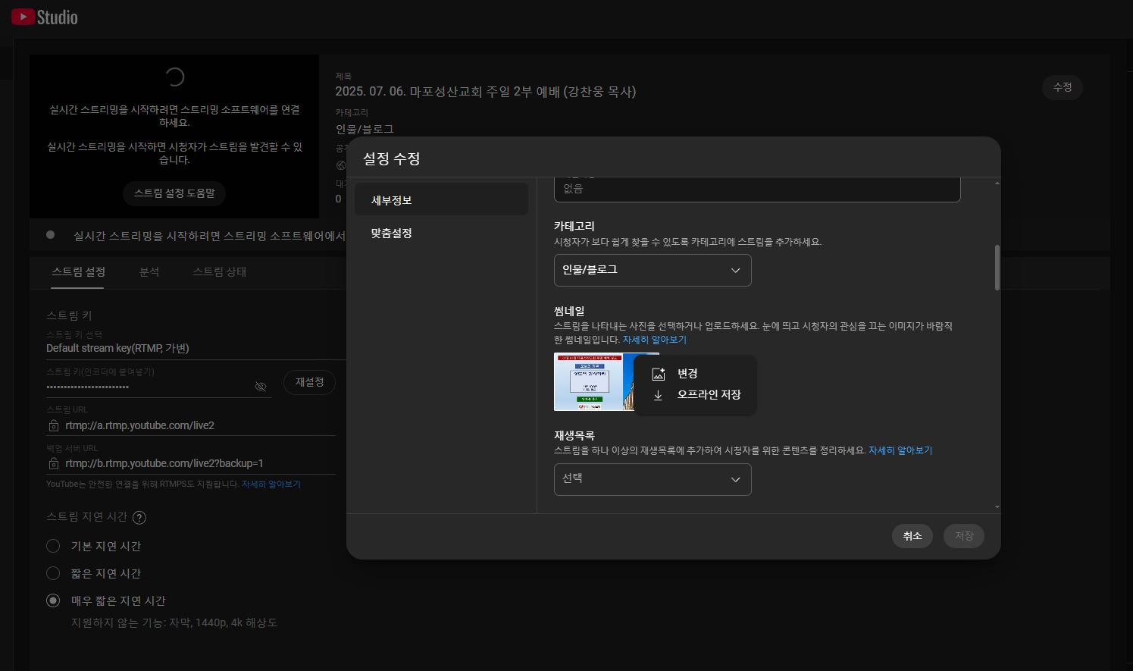
Task: Open the 맞춤설정 section in sidebar
Action: click(392, 234)
